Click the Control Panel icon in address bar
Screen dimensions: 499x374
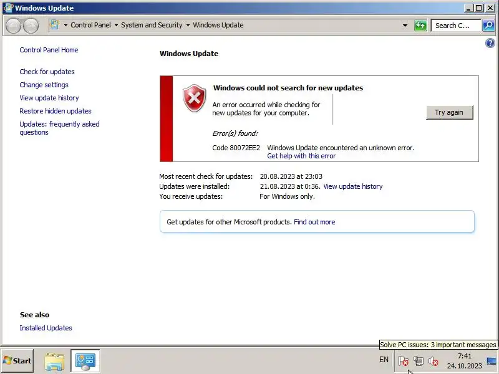point(54,25)
